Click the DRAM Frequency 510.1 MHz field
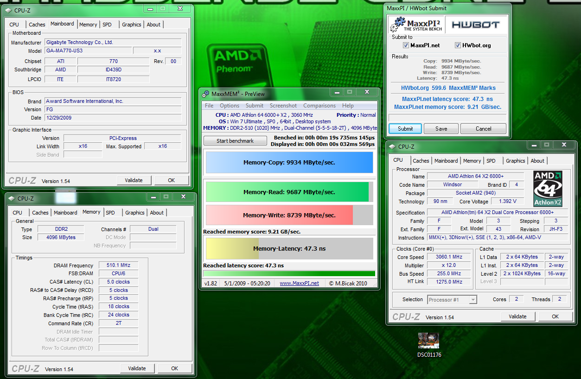581x379 pixels. tap(118, 265)
